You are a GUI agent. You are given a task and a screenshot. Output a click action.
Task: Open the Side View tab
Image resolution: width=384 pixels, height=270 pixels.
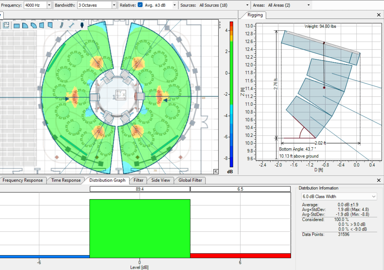(x=160, y=180)
